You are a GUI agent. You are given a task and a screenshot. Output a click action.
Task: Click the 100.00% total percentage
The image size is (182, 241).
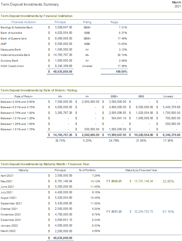(121, 72)
